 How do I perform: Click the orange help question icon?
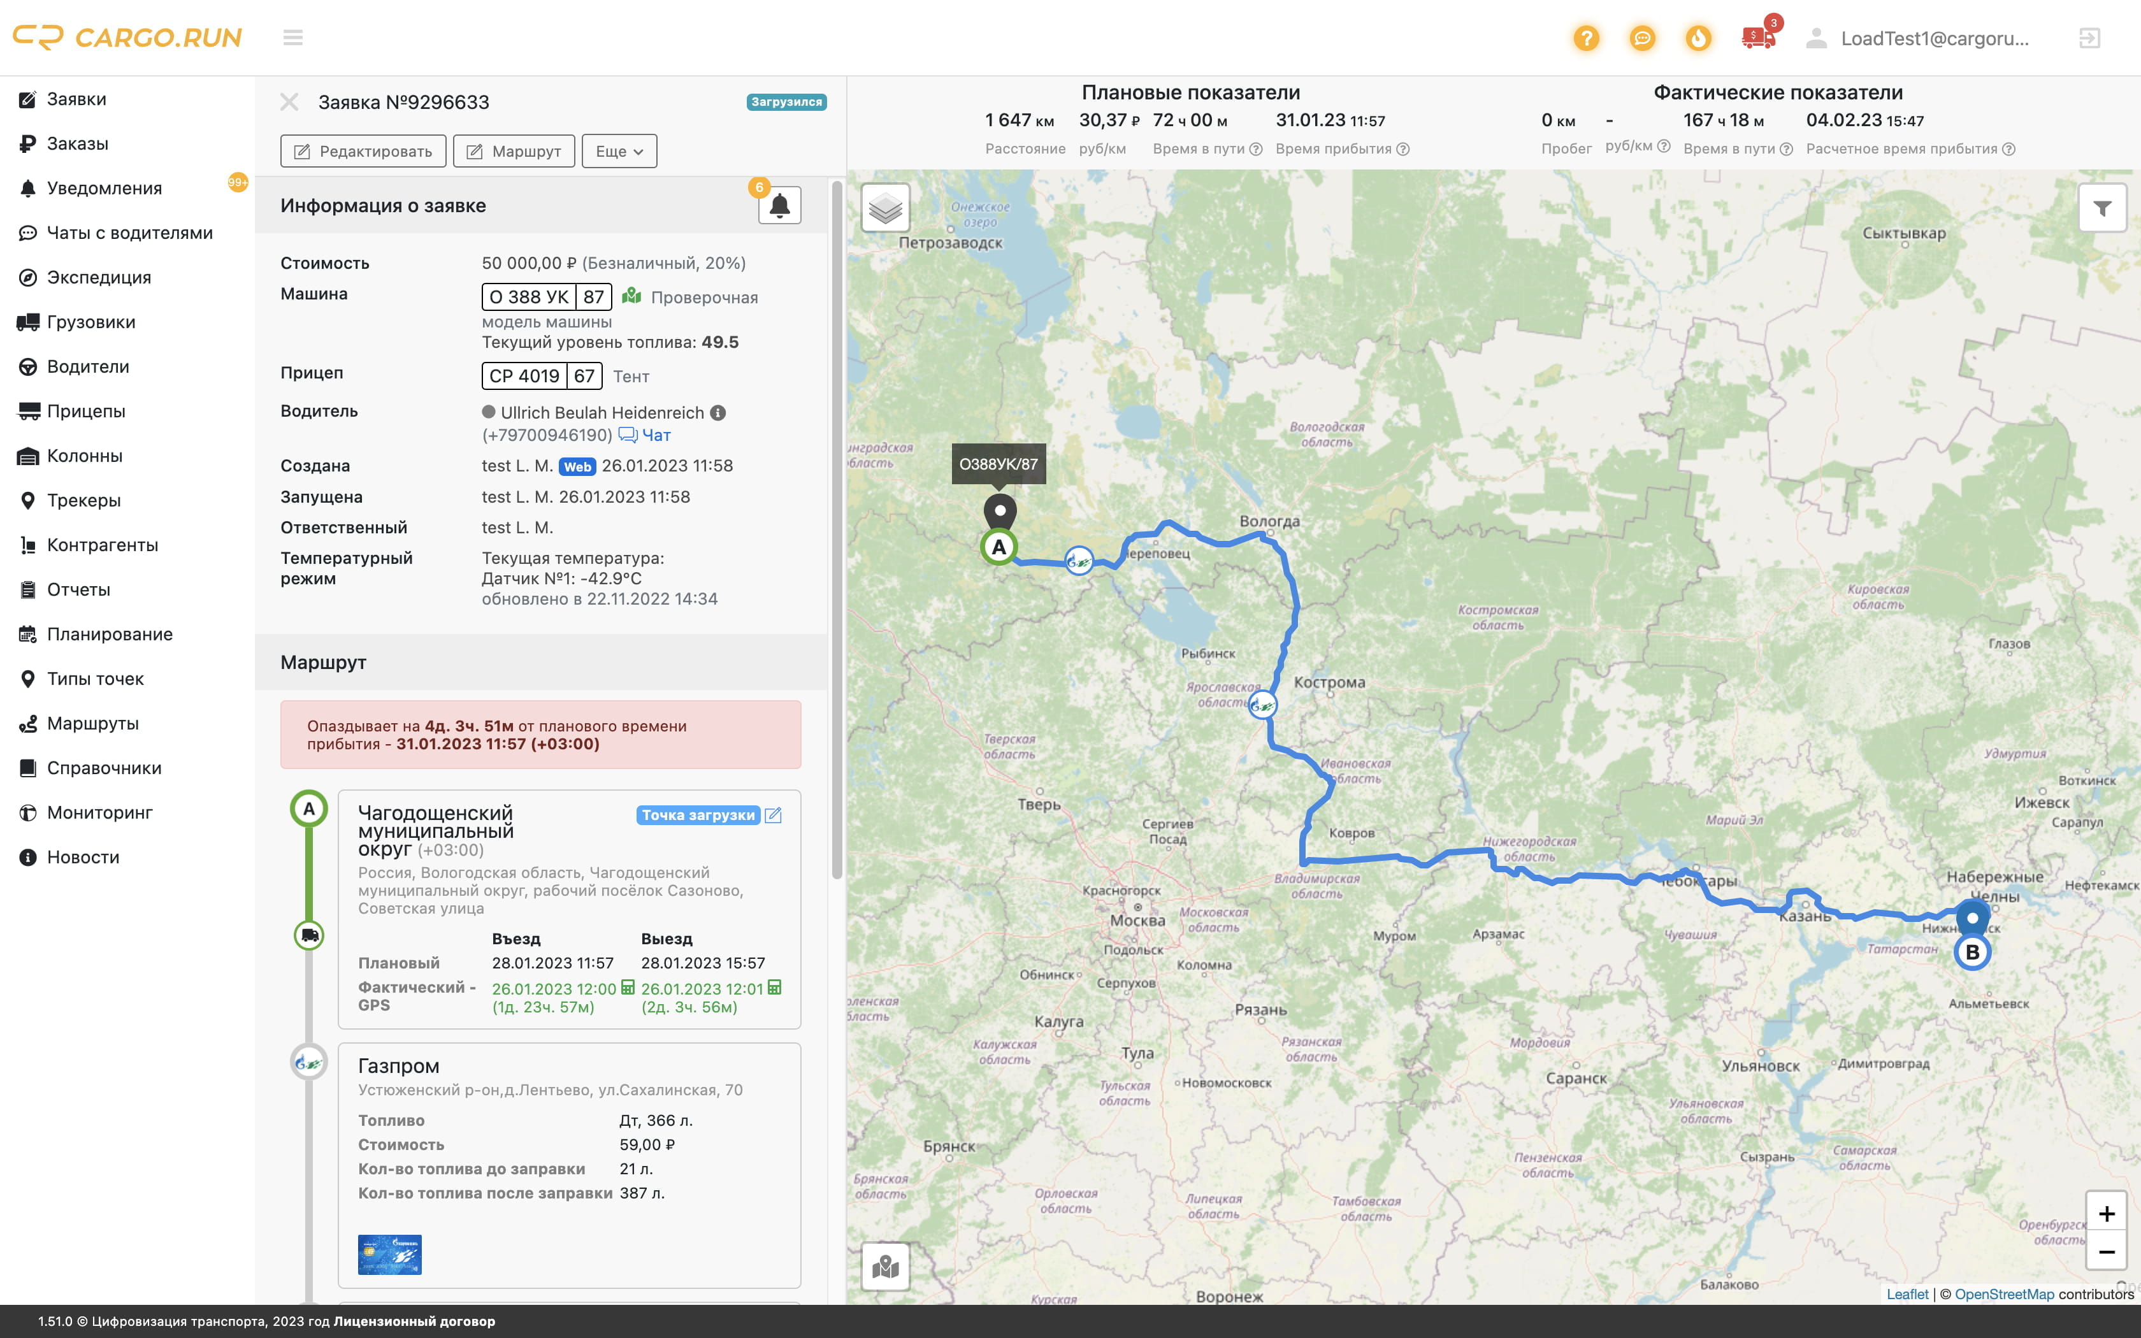point(1586,38)
